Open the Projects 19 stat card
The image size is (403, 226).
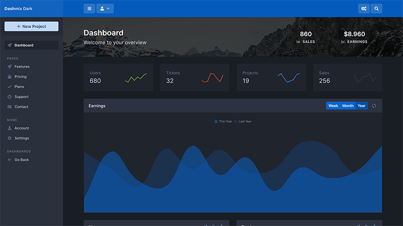tap(271, 78)
